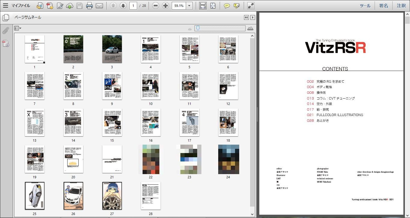Click the save file icon

coord(79,5)
